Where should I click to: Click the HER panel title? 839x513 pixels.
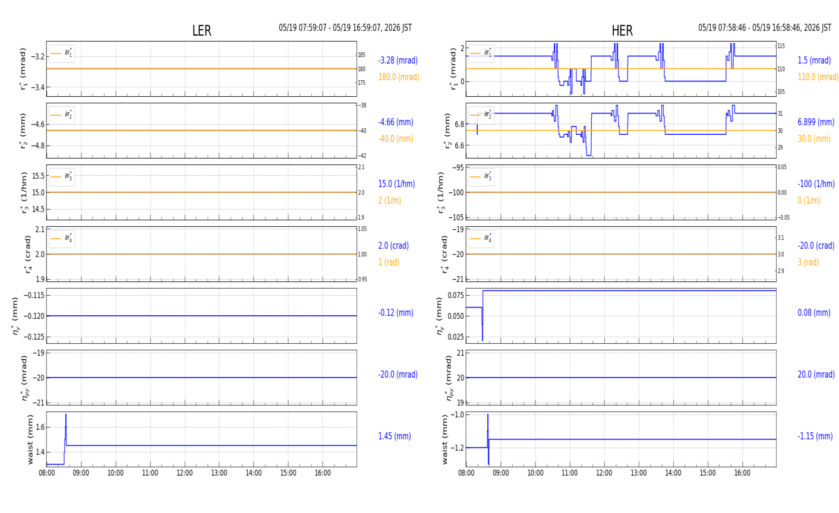pyautogui.click(x=622, y=31)
